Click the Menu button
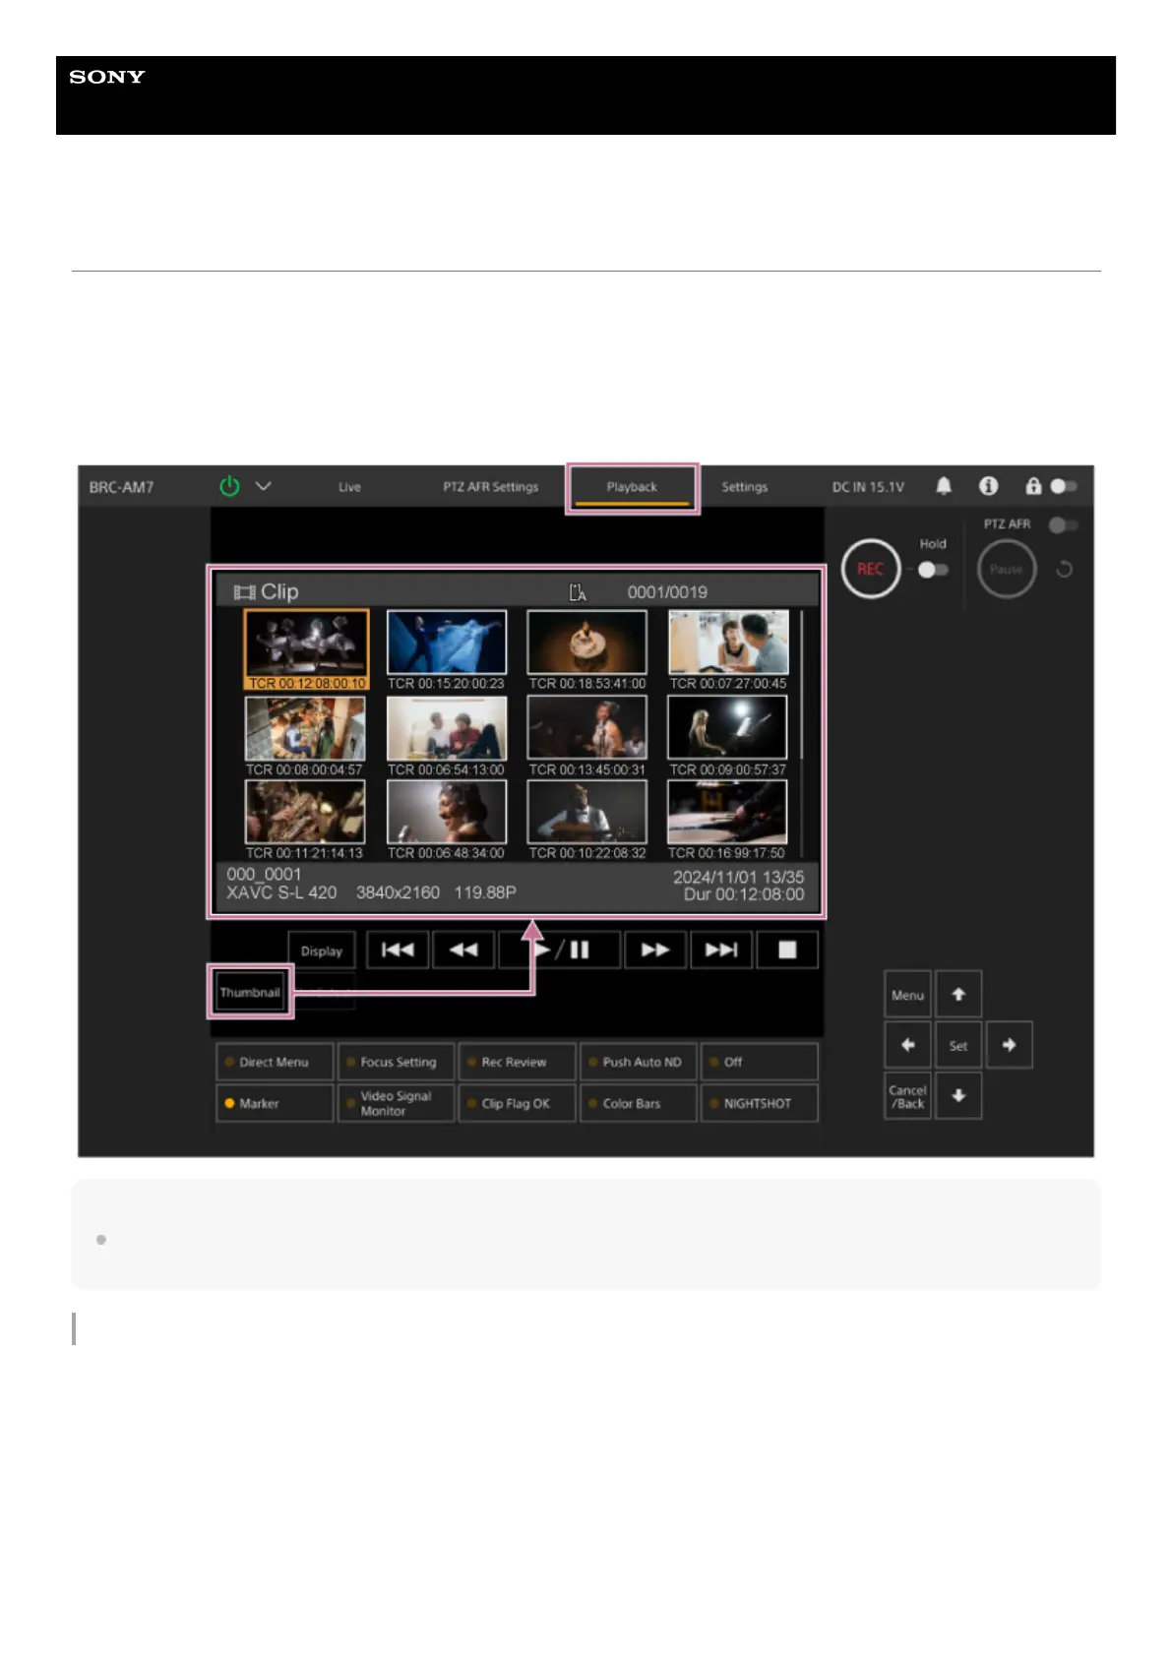The image size is (1171, 1657). coord(907,995)
